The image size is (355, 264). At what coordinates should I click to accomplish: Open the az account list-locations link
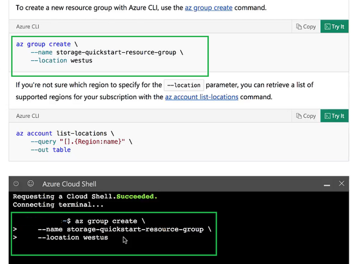202,97
